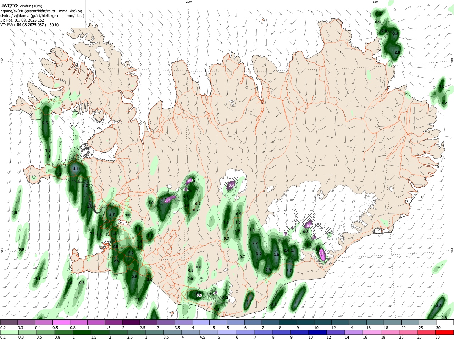Screen dimensions: 454x340
Task: Click the "0.1" tick label in the bottom legend row
Action: click(x=3, y=338)
